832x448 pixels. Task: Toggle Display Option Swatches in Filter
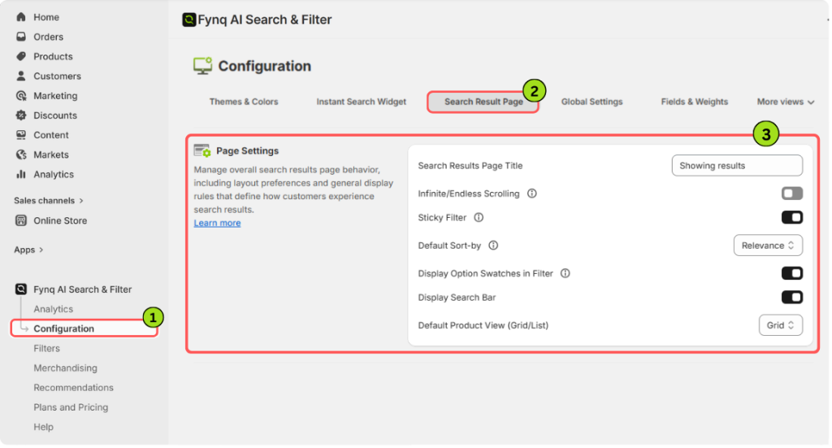[x=791, y=273]
